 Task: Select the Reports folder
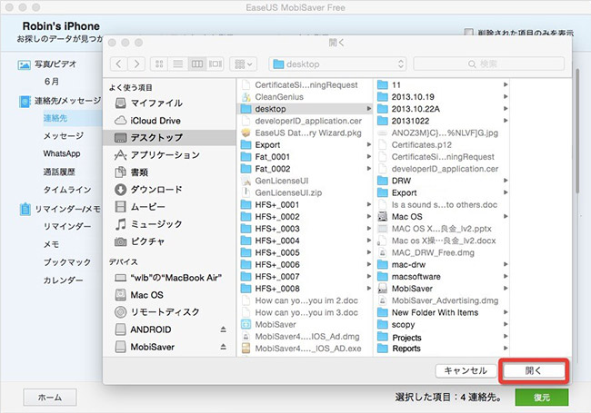pyautogui.click(x=442, y=349)
